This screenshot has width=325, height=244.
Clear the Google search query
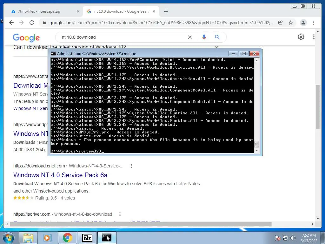click(190, 37)
